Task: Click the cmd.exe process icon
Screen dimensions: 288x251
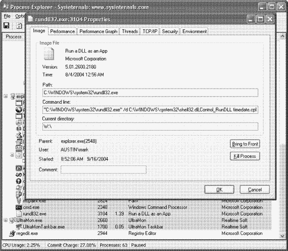Action: tap(19, 207)
